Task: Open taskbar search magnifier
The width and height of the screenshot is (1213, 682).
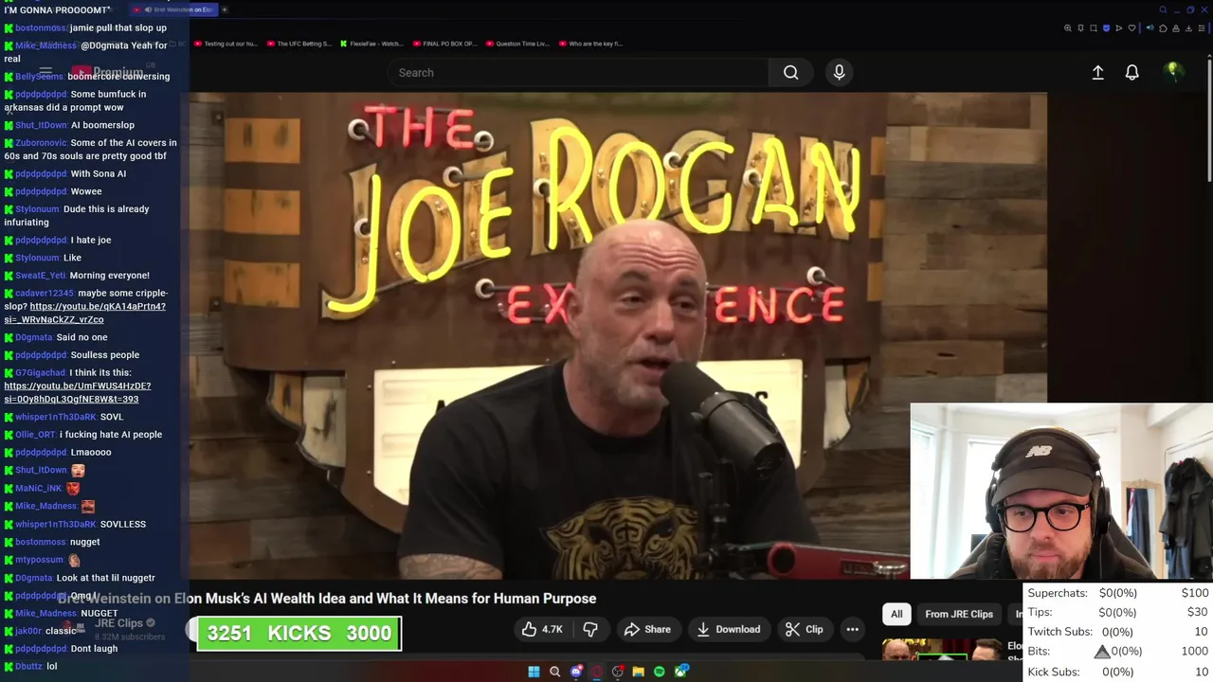Action: [x=554, y=672]
